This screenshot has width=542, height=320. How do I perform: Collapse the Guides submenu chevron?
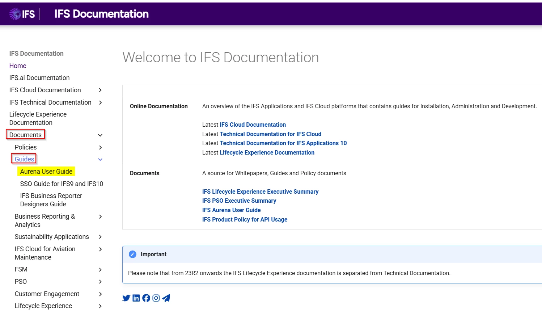point(100,159)
